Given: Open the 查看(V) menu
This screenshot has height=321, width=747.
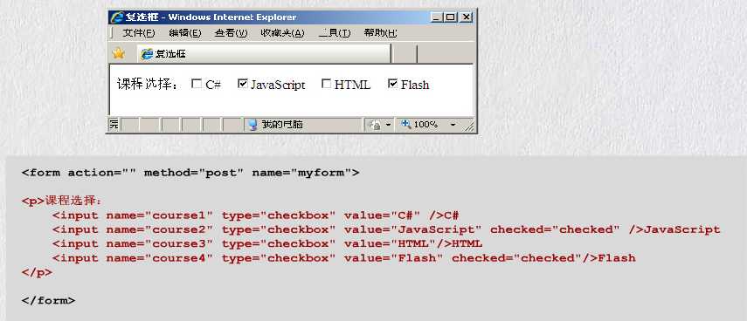Looking at the screenshot, I should click(x=231, y=33).
